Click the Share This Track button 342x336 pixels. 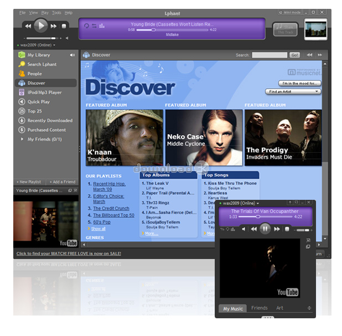click(x=286, y=29)
